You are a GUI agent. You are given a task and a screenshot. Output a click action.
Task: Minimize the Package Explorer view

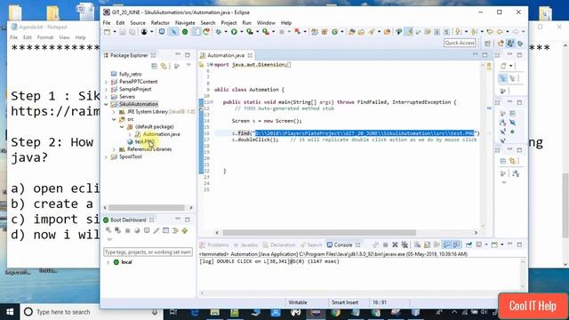pyautogui.click(x=178, y=55)
